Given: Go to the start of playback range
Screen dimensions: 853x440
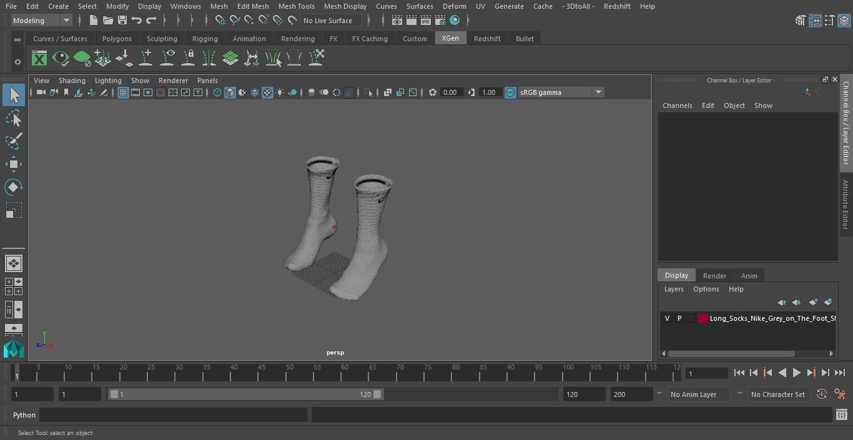Looking at the screenshot, I should [739, 373].
